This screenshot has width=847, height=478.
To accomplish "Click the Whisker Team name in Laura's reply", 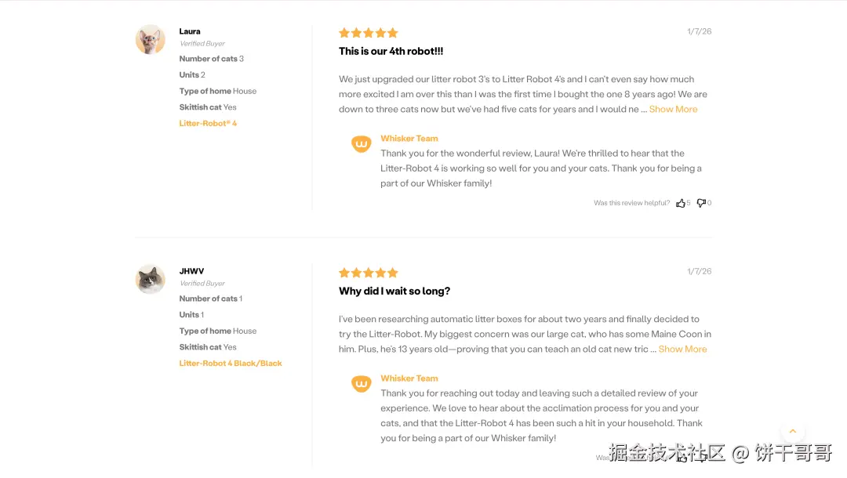I will point(409,139).
